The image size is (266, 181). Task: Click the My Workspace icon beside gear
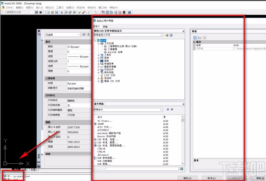pos(40,12)
